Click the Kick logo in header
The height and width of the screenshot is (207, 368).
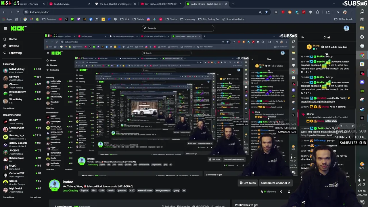coord(19,28)
